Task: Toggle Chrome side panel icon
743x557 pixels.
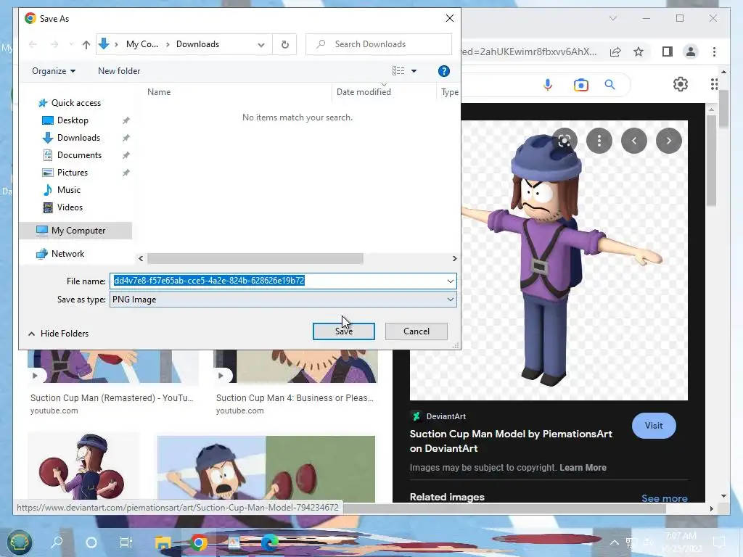Action: pos(668,51)
